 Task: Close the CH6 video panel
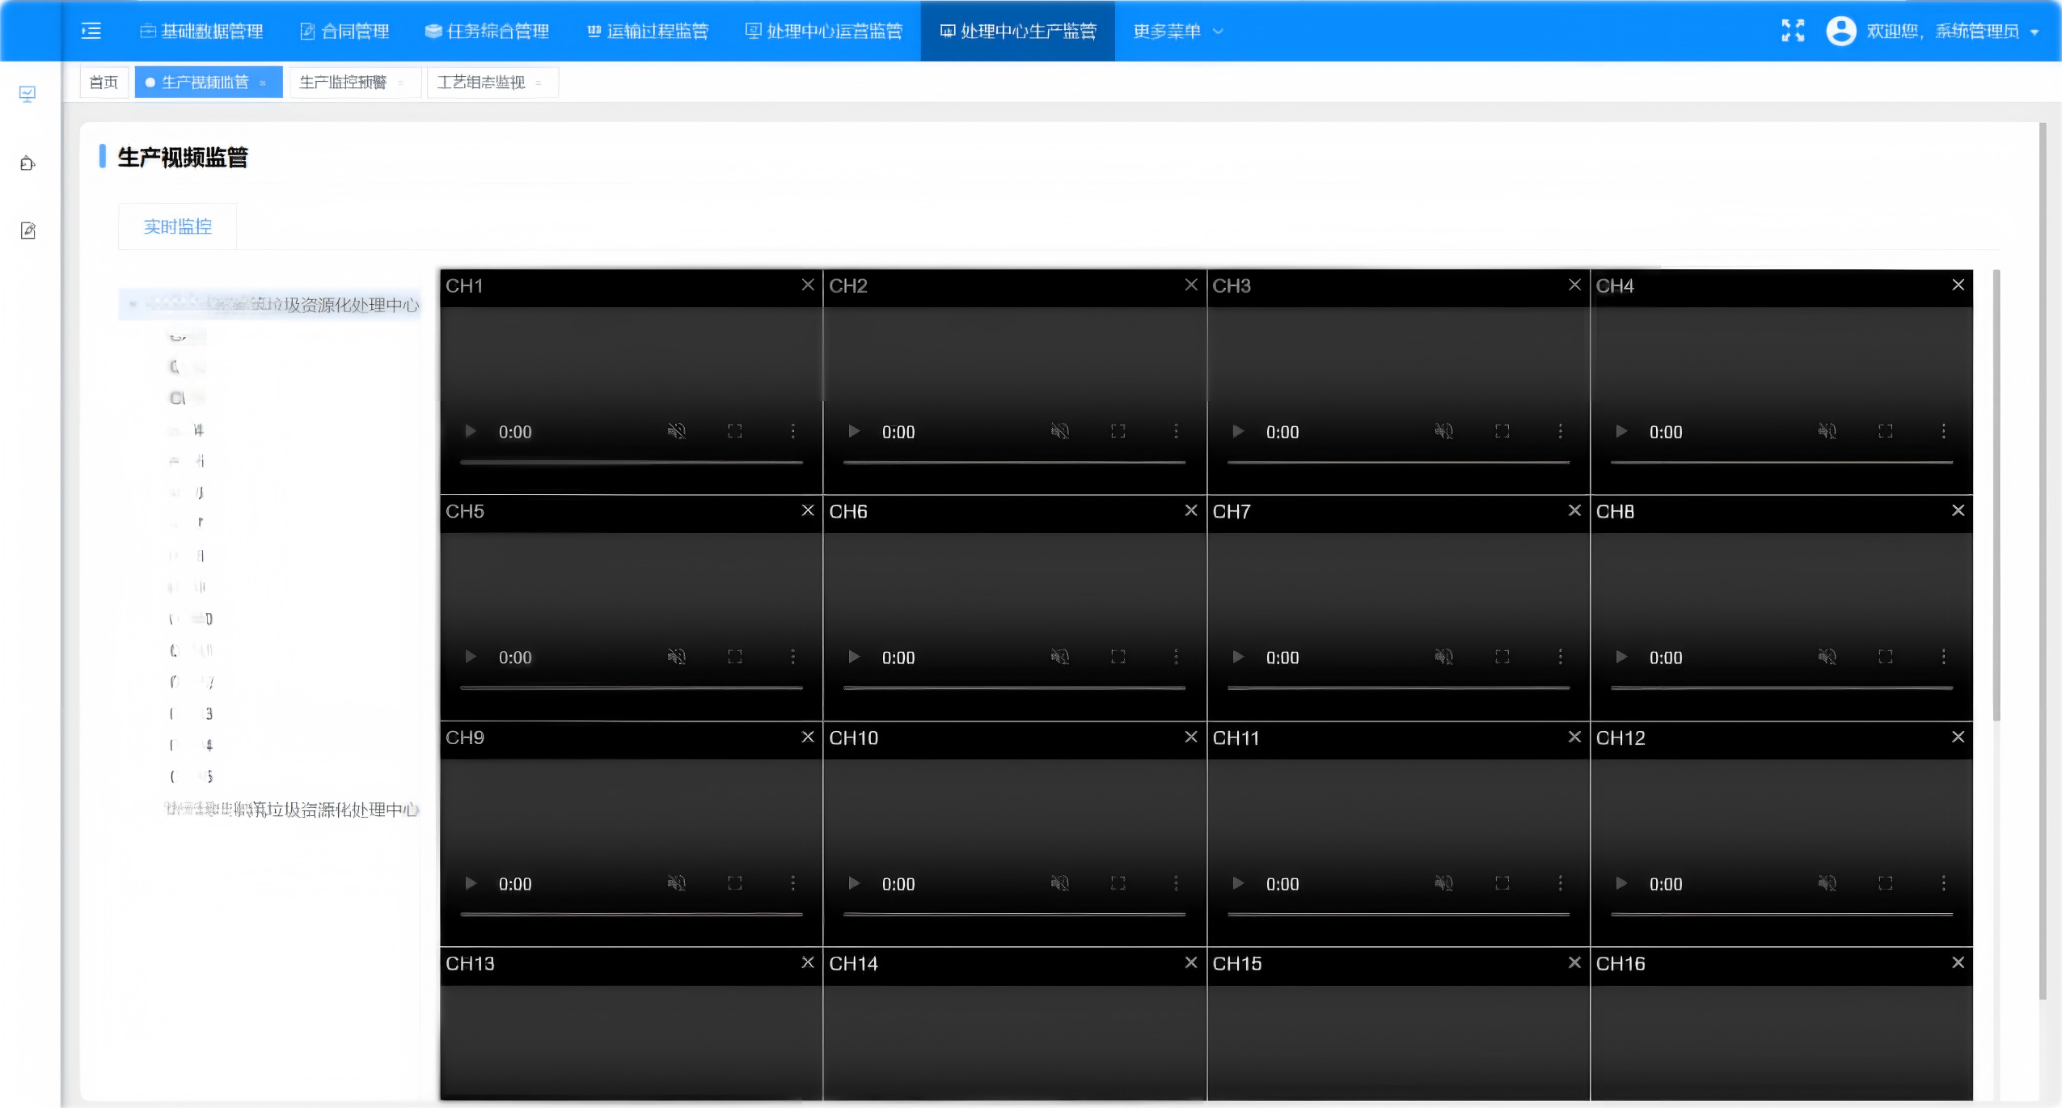(1190, 510)
